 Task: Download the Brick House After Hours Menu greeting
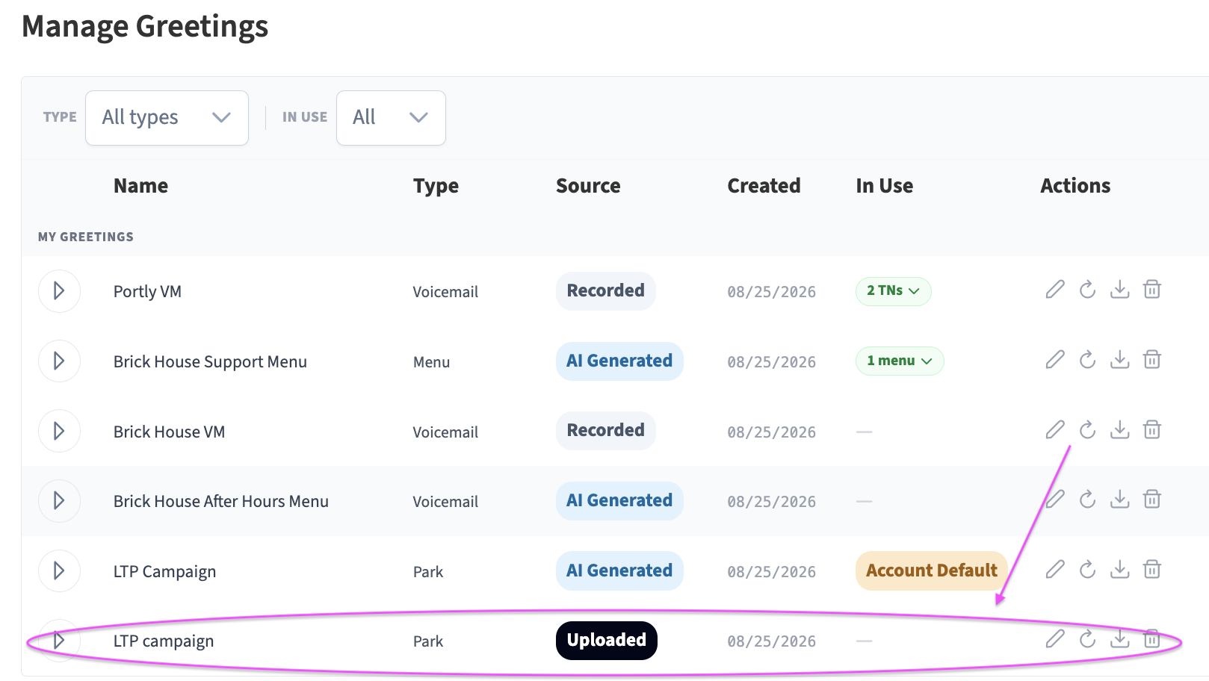tap(1119, 499)
